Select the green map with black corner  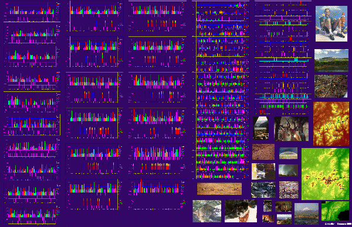pos(335,211)
